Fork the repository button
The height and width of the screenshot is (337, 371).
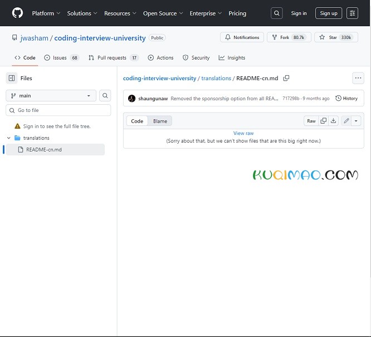pos(289,37)
